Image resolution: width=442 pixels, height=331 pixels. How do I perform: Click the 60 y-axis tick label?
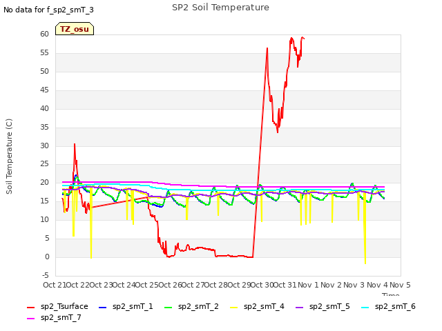click(x=44, y=34)
